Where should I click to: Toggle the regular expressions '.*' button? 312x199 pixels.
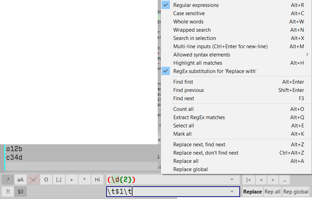8,180
